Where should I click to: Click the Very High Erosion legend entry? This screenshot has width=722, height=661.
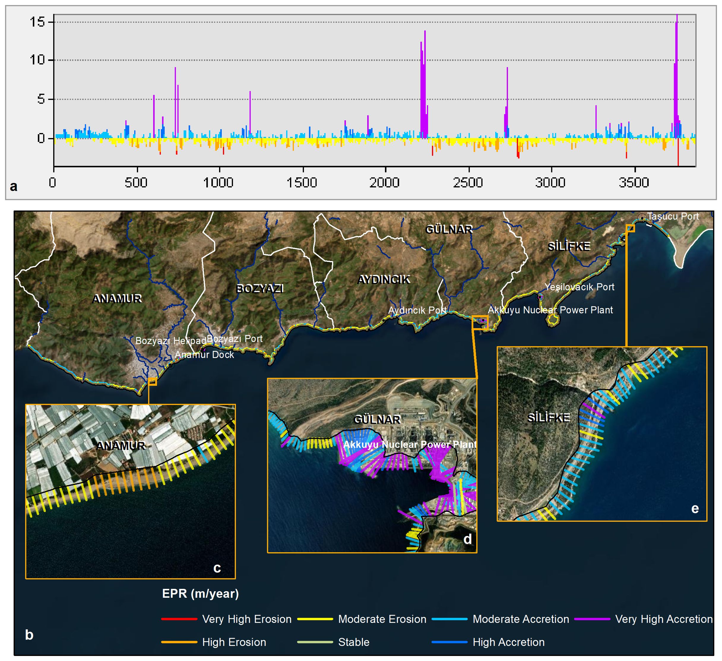click(226, 619)
